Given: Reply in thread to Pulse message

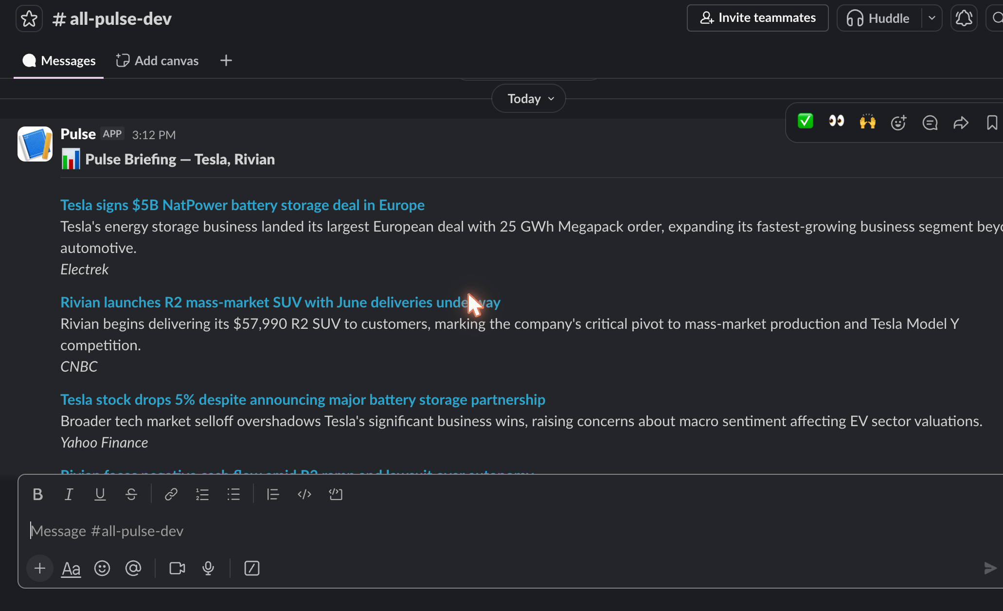Looking at the screenshot, I should point(930,122).
